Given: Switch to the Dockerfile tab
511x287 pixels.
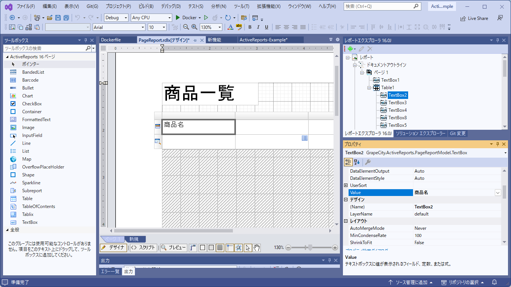Looking at the screenshot, I should pyautogui.click(x=111, y=40).
